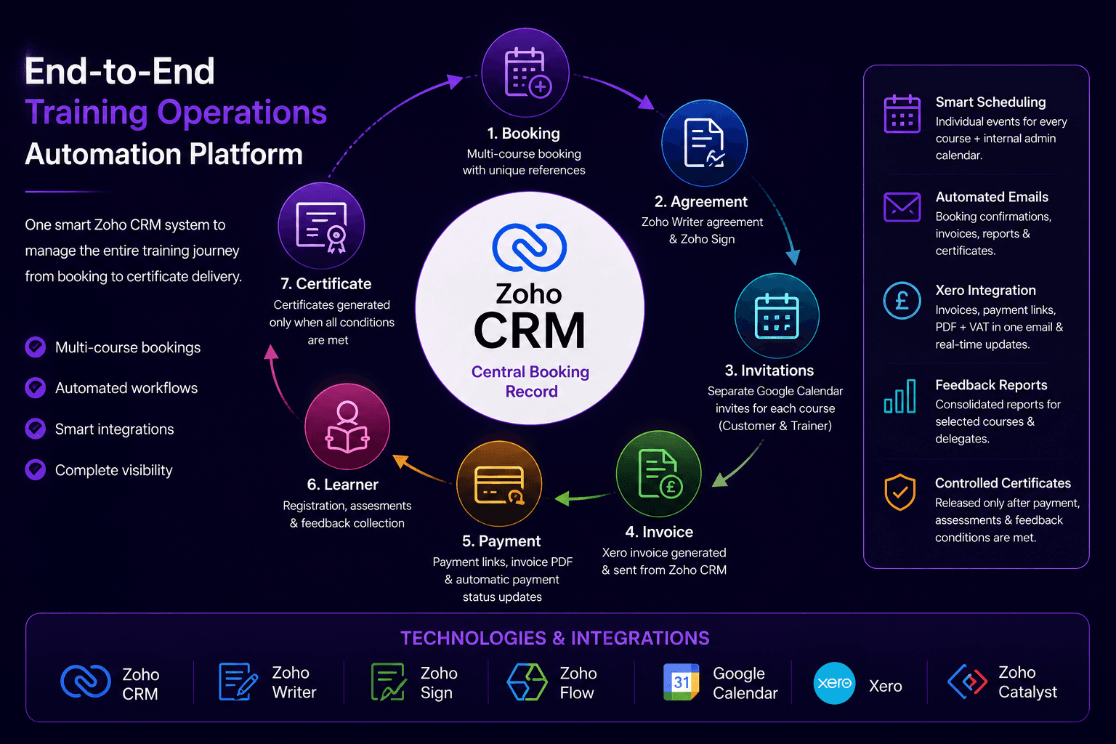Click the Zoho CRM chain-link logo in center
Screen dimensions: 1116x744
click(530, 247)
